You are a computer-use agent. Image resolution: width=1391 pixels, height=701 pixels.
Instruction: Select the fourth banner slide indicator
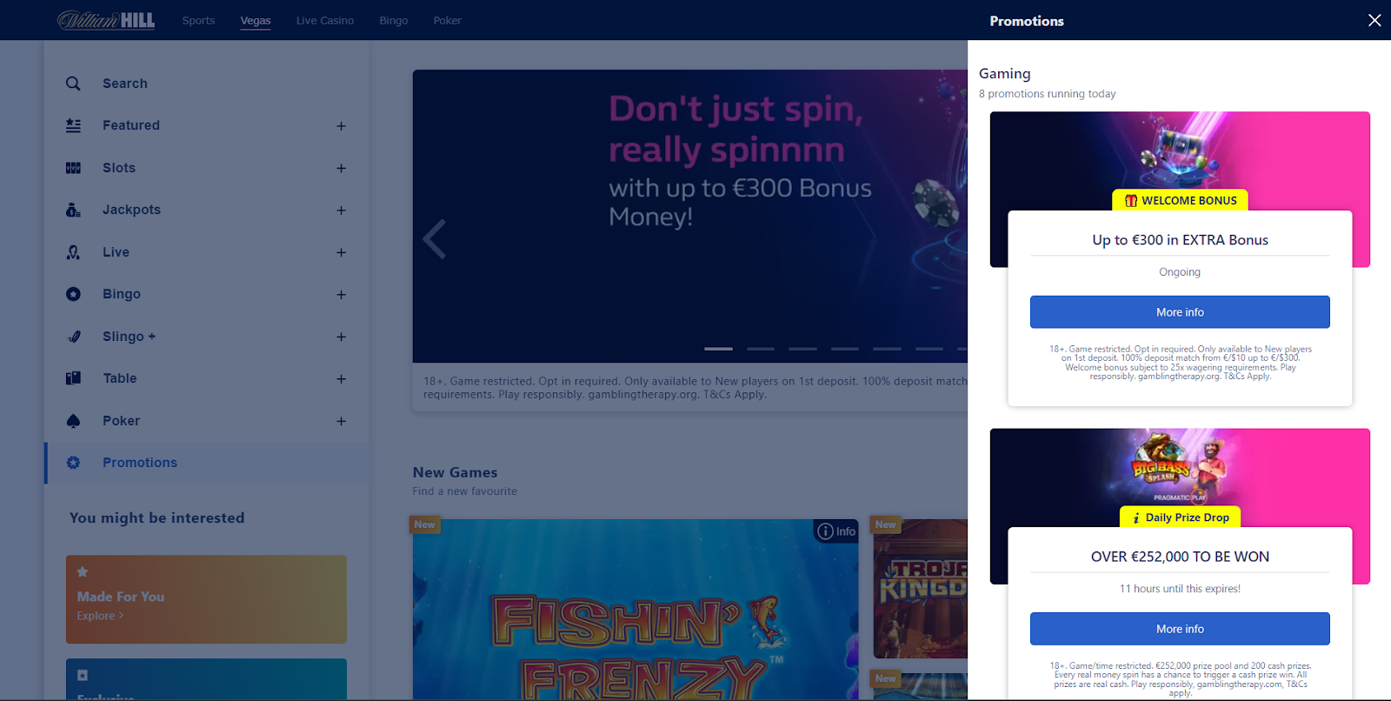pyautogui.click(x=844, y=349)
